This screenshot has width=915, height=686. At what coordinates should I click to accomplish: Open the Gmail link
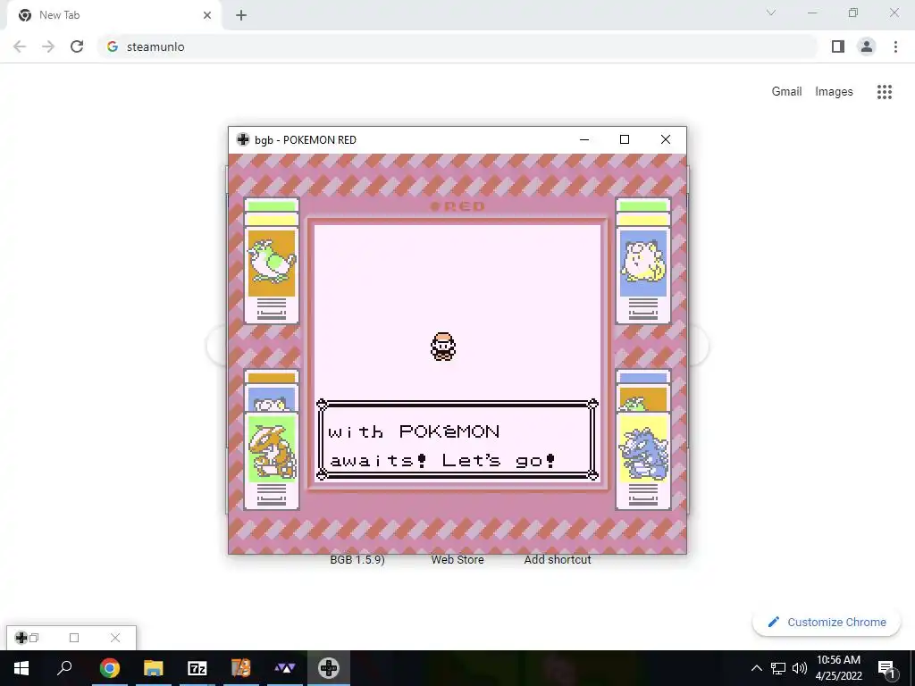tap(786, 92)
